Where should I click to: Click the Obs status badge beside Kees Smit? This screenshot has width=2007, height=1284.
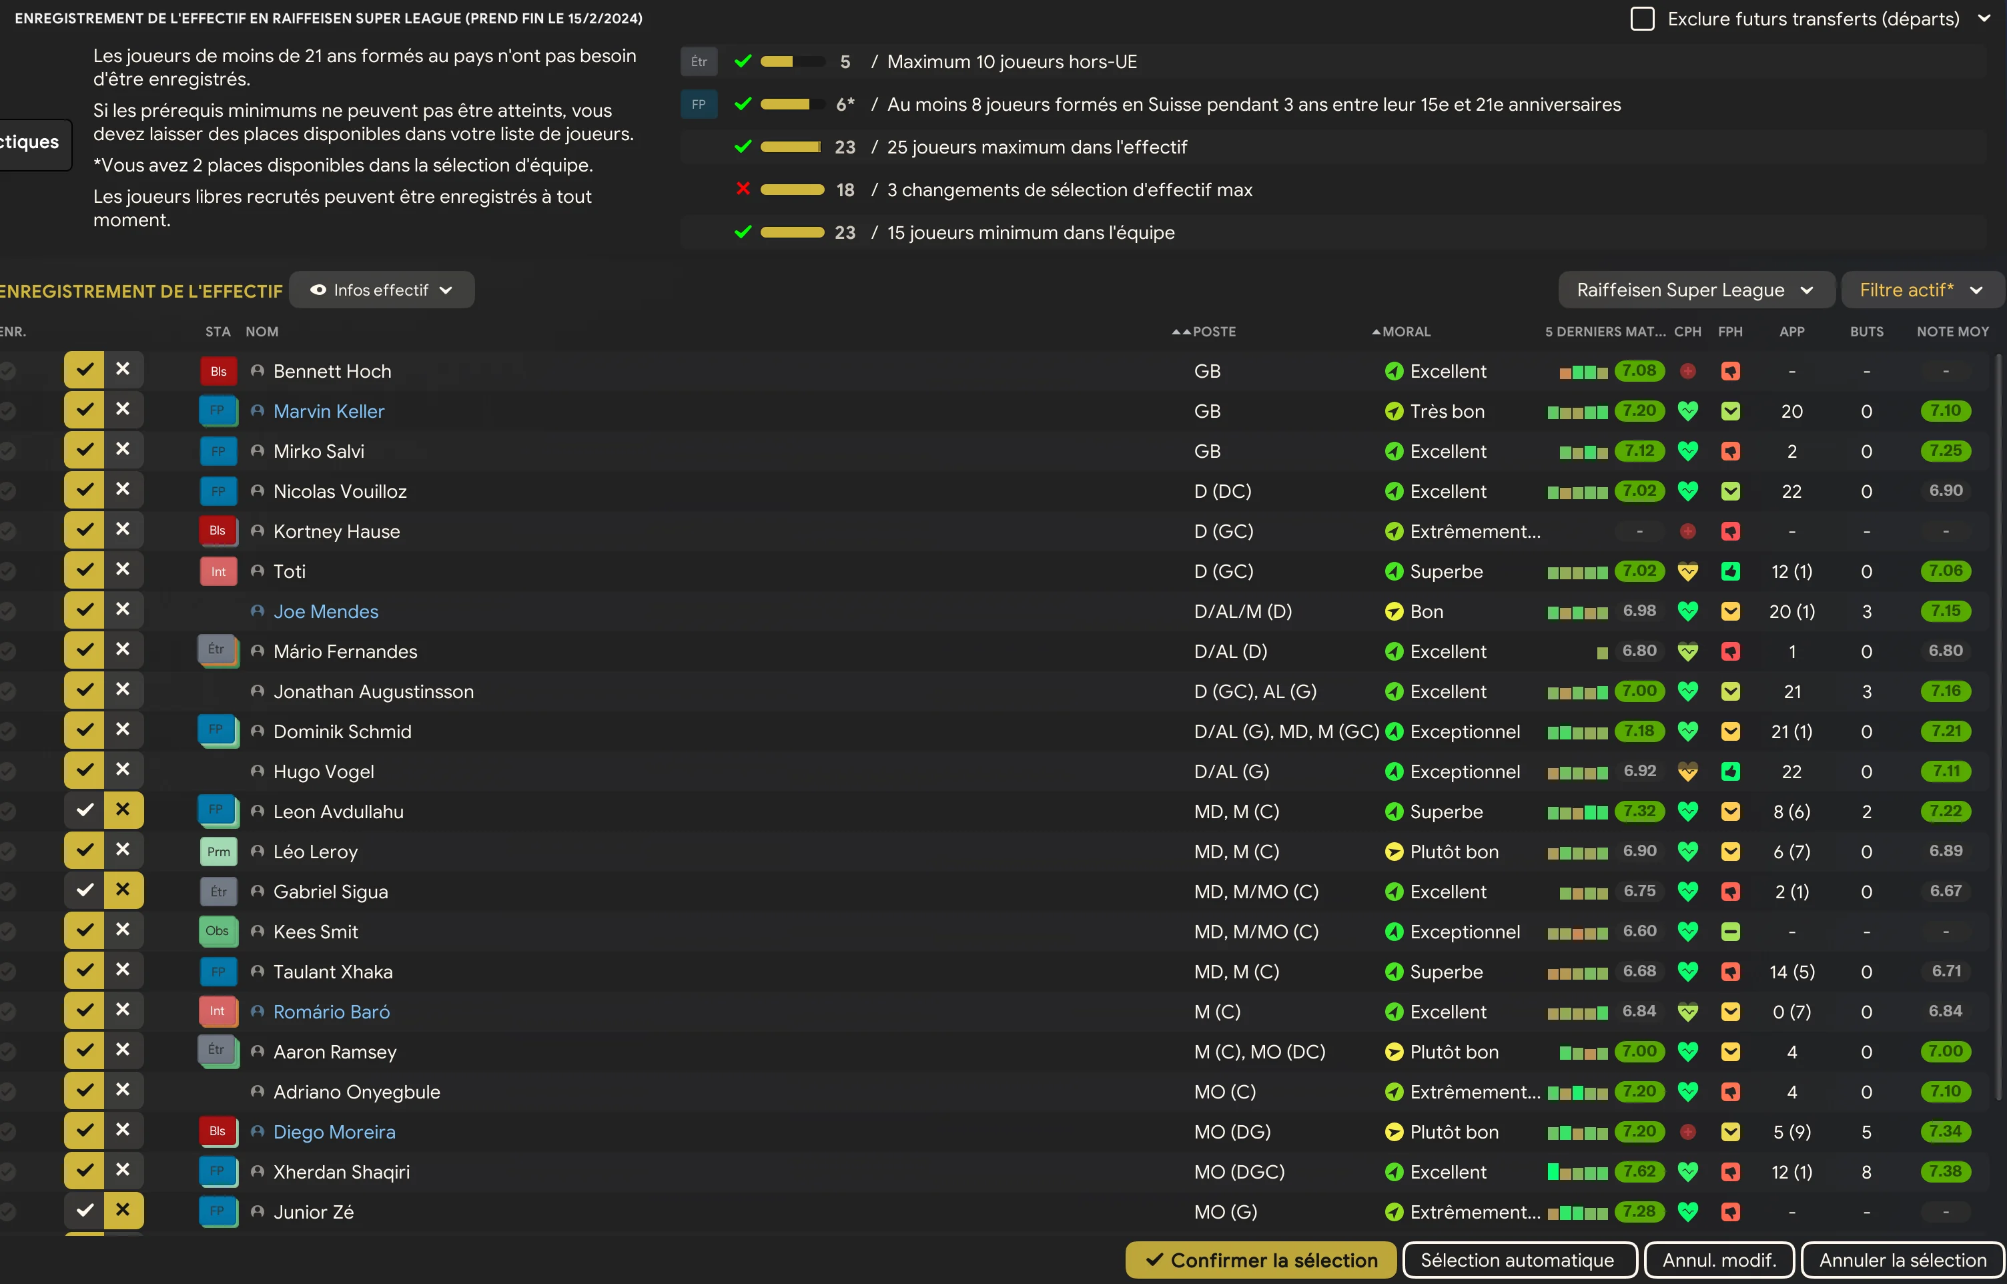point(218,932)
